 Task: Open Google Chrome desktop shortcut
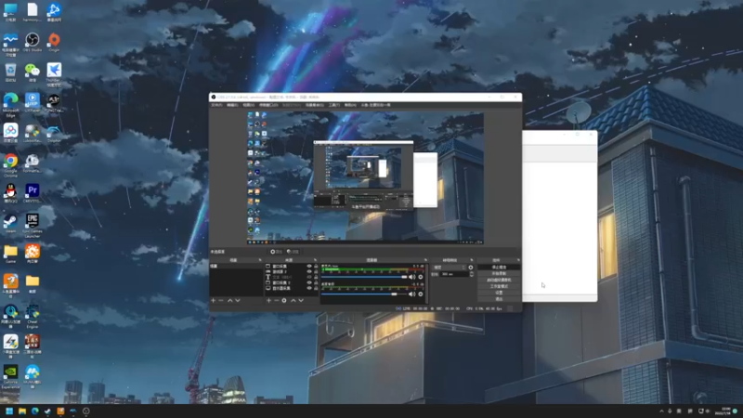pyautogui.click(x=10, y=165)
